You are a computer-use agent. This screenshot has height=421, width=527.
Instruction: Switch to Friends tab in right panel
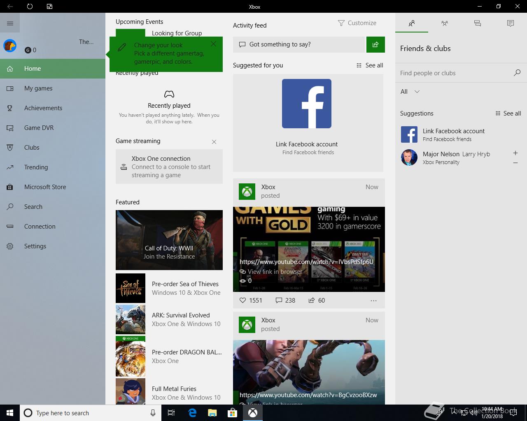[412, 23]
